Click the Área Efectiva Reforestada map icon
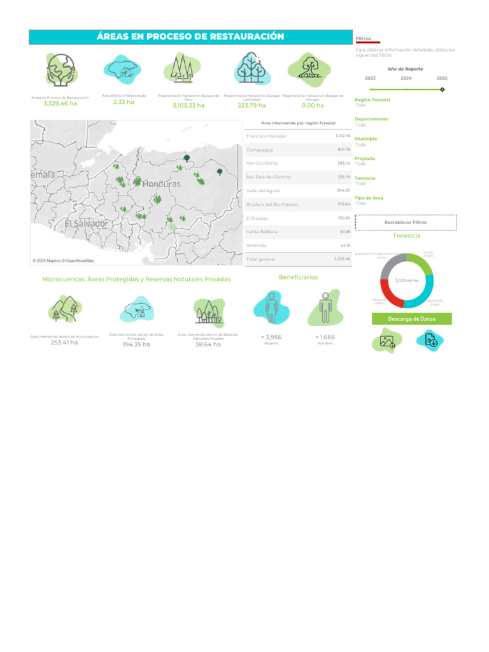The image size is (489, 652). (x=123, y=70)
